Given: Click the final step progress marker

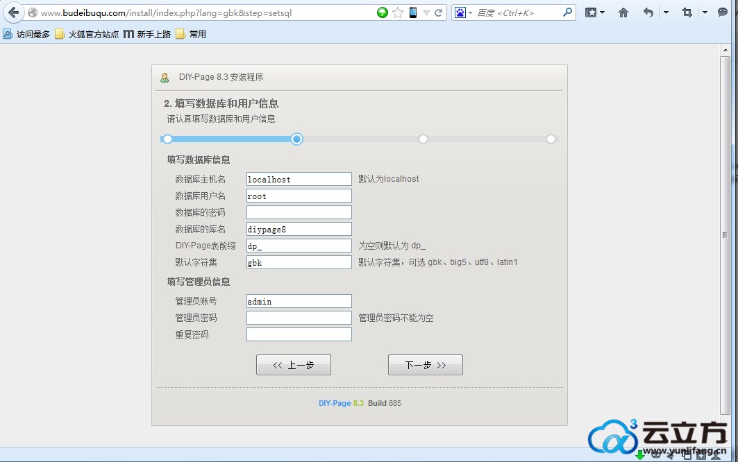Looking at the screenshot, I should tap(551, 139).
